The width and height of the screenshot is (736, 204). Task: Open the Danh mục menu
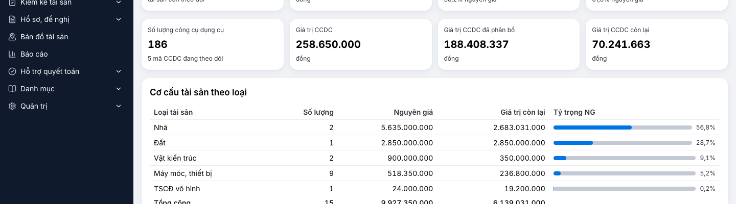[66, 89]
